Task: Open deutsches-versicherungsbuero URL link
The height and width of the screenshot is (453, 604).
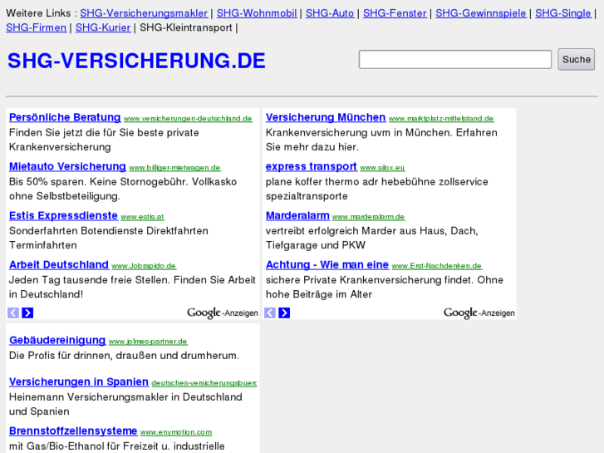Action: tap(204, 383)
